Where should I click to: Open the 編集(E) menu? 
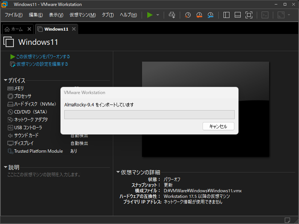(x=36, y=15)
